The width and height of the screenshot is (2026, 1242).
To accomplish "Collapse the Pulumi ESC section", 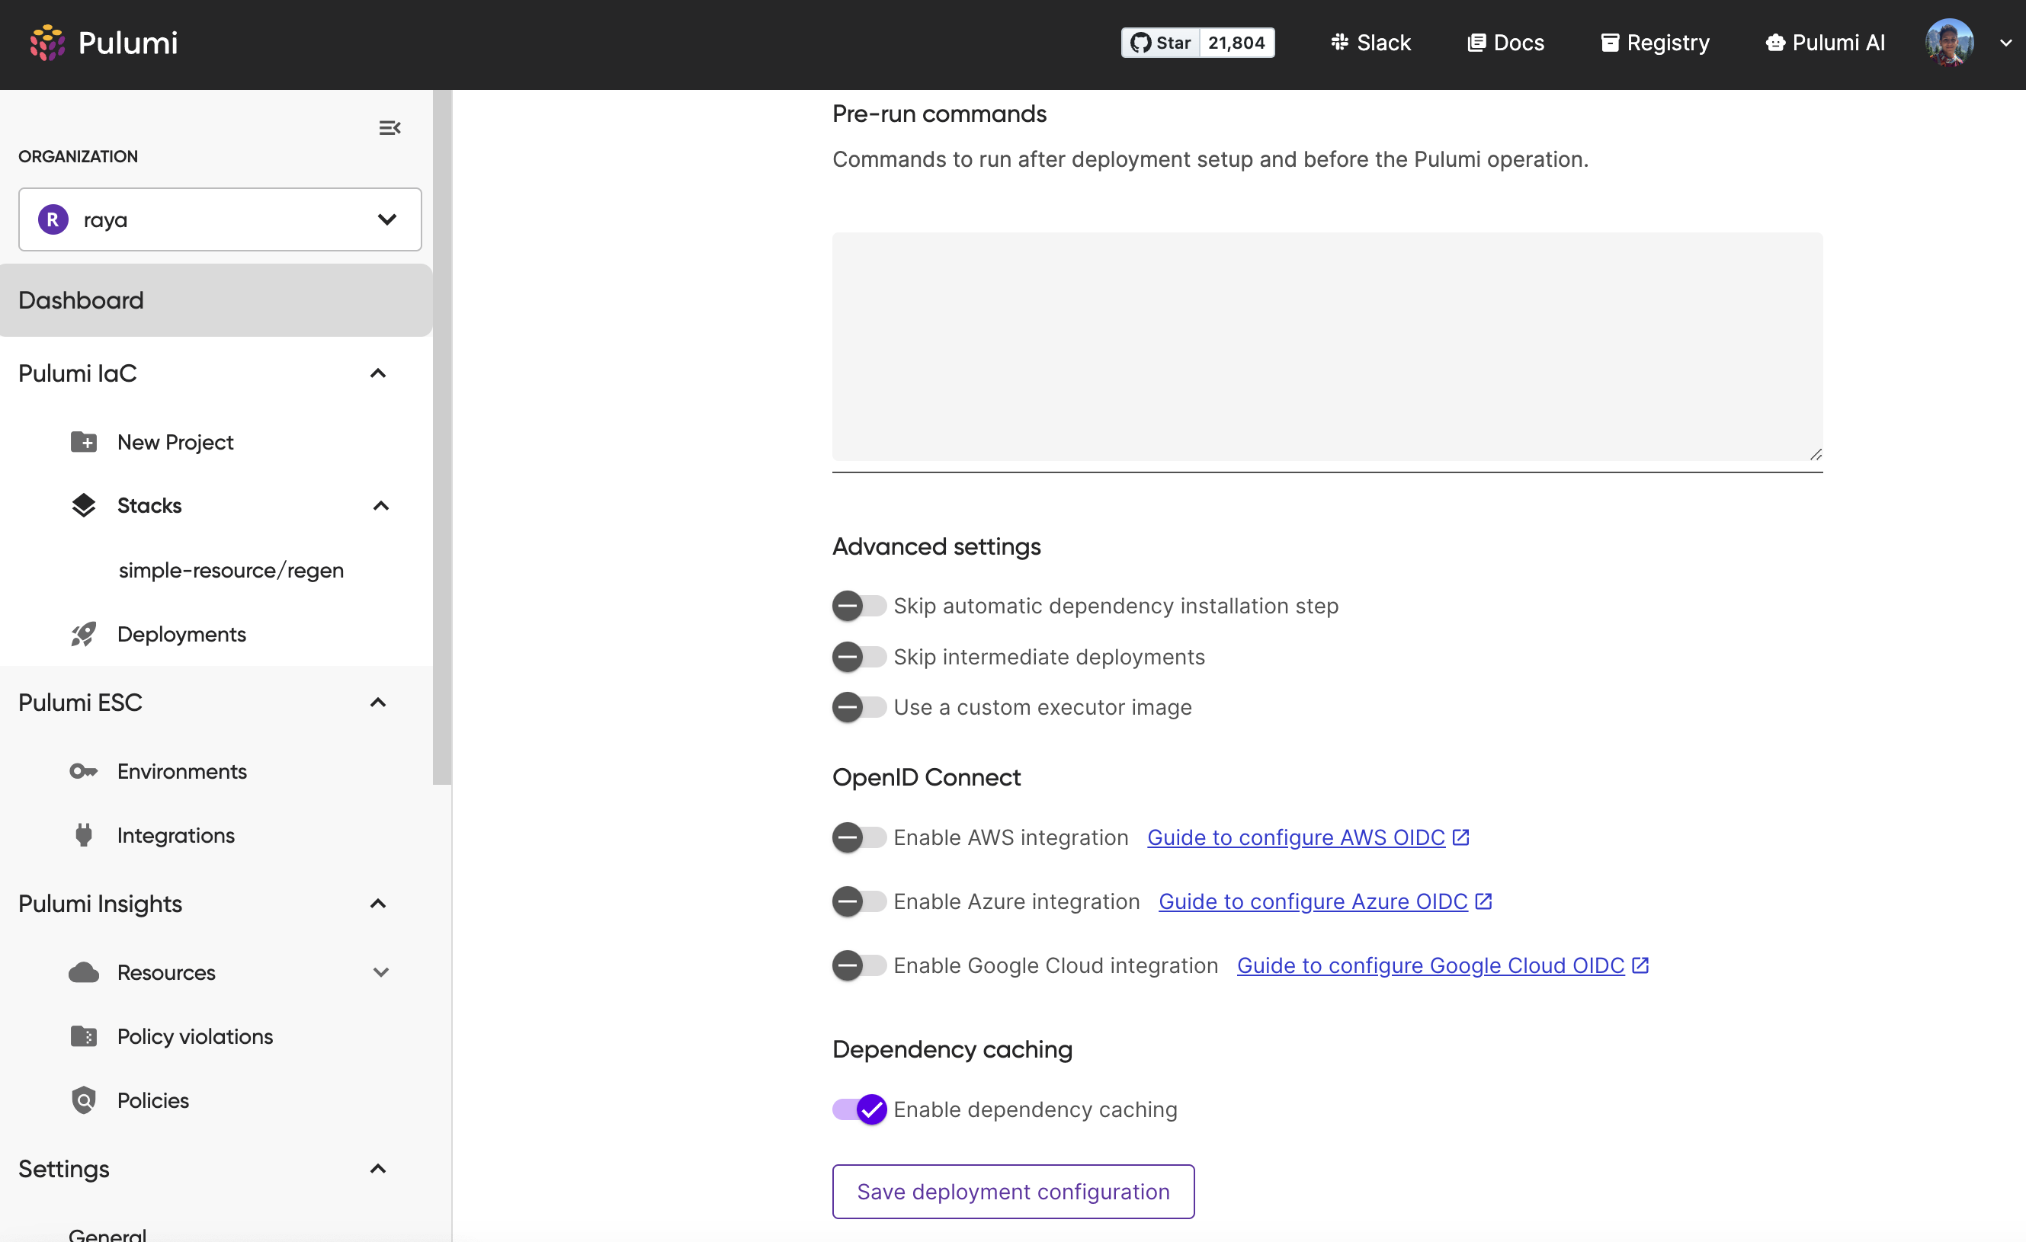I will [378, 702].
